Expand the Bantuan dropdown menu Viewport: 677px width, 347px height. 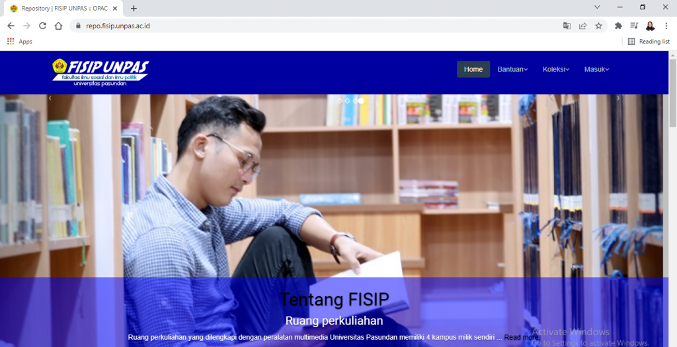(512, 69)
